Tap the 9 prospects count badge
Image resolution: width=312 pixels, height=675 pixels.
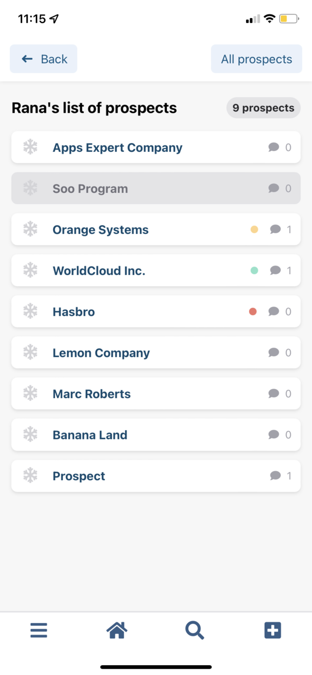[263, 108]
